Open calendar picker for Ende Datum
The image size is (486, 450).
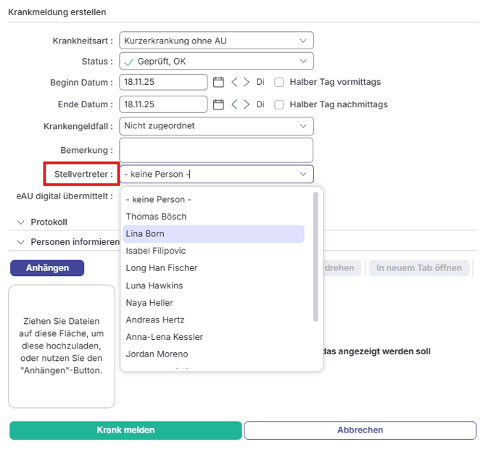pos(218,104)
